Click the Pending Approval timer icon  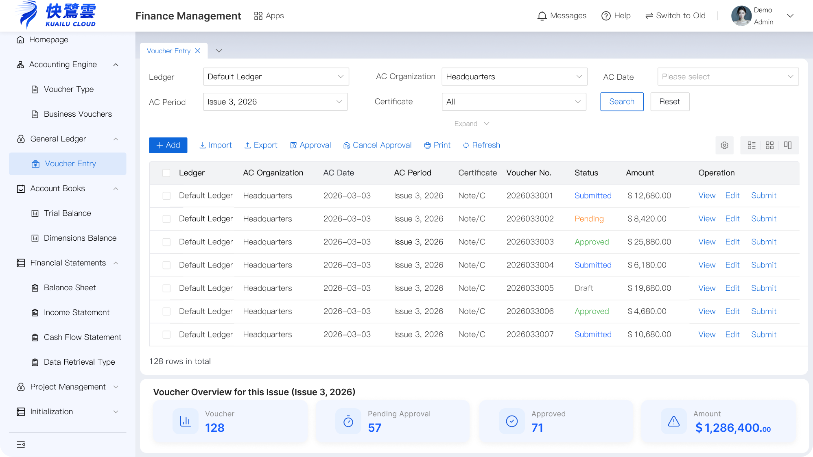point(348,421)
